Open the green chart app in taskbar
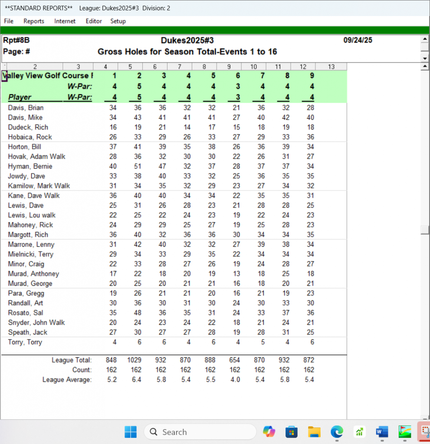 [x=359, y=432]
